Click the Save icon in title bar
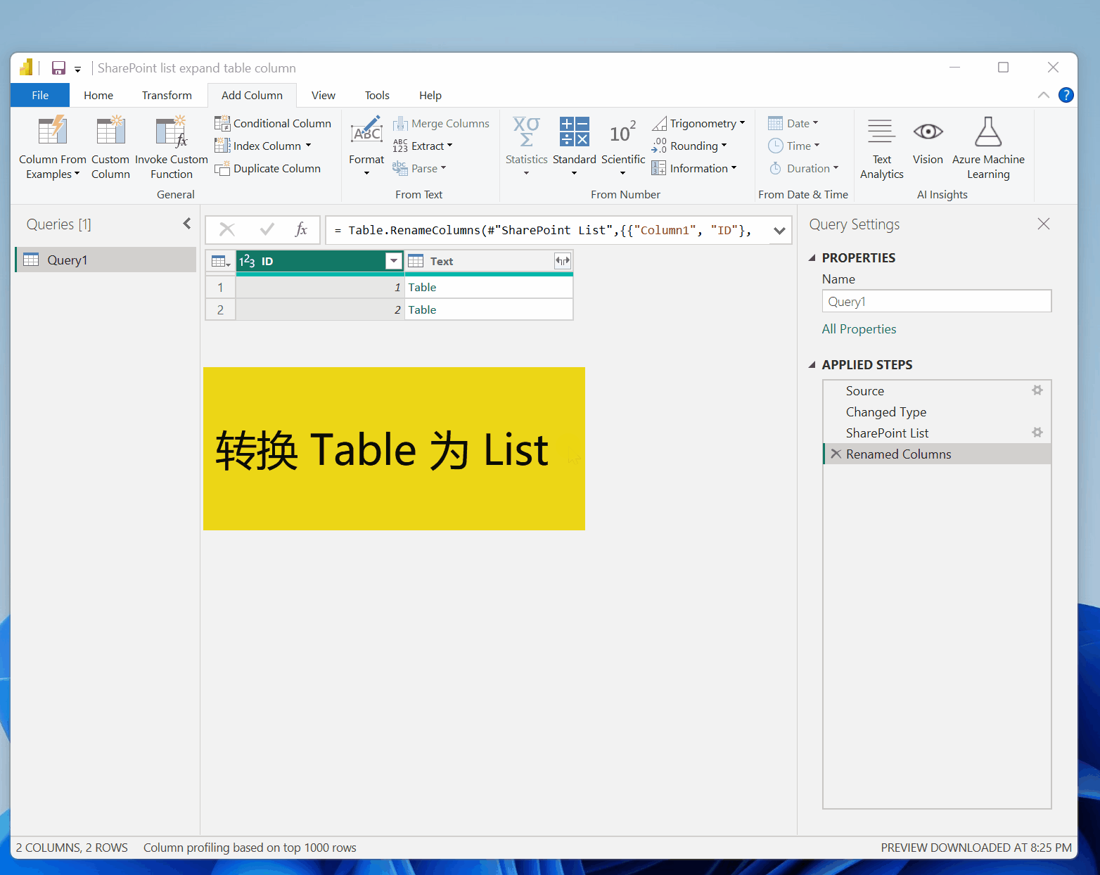 pos(59,68)
